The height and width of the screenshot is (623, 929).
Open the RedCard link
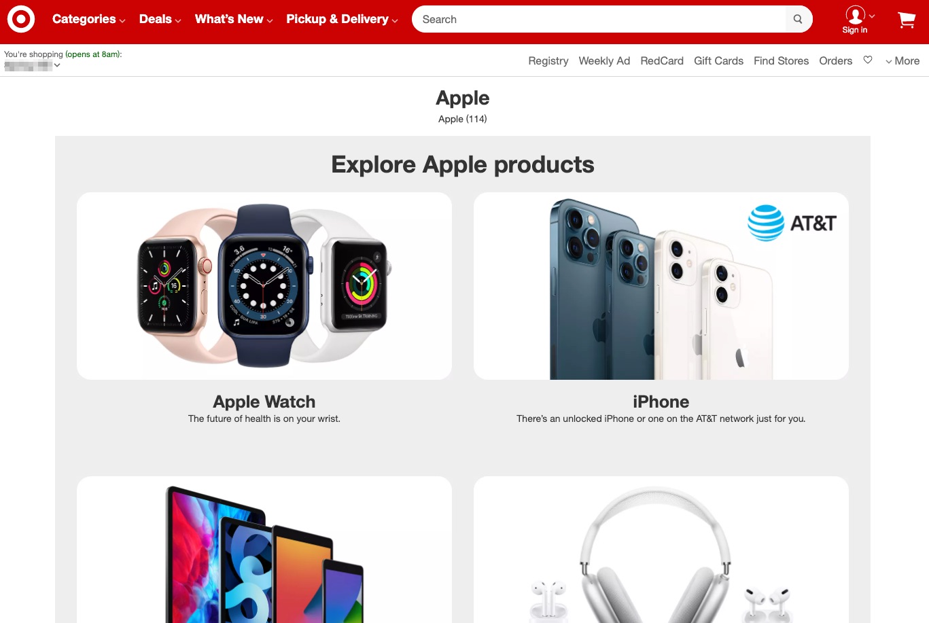(662, 60)
